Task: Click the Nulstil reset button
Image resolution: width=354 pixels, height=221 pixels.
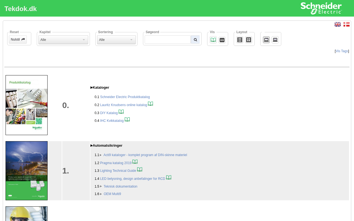Action: (x=18, y=40)
